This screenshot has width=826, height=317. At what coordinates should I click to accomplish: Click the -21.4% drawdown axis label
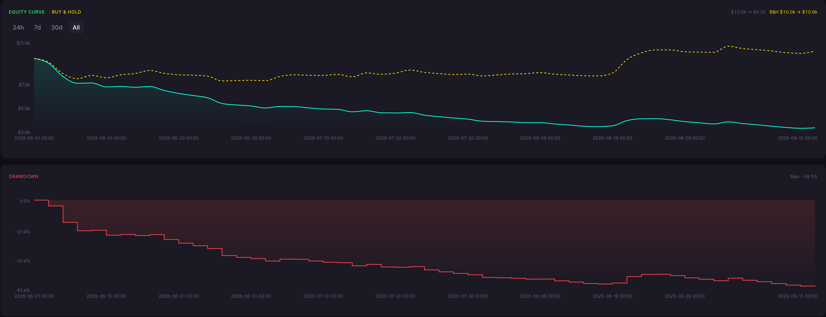(x=23, y=232)
